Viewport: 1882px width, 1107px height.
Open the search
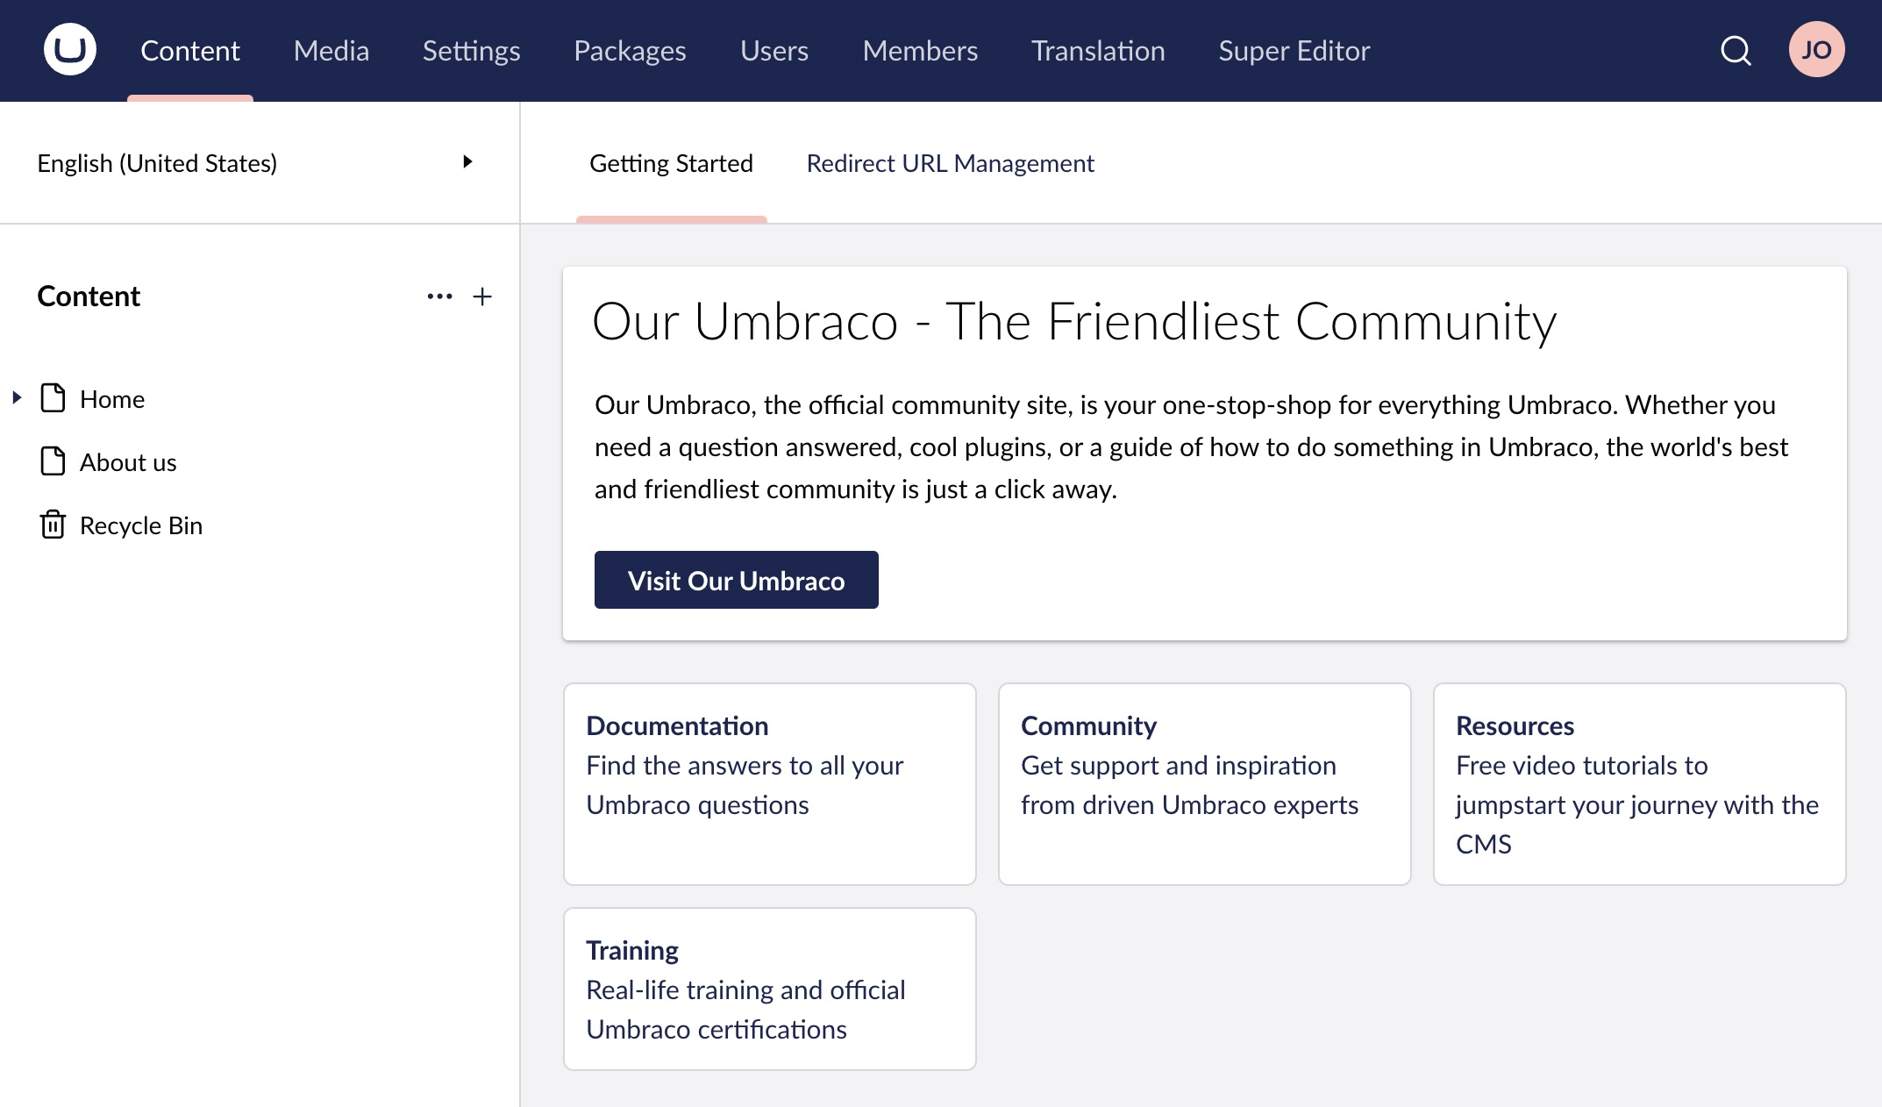tap(1736, 50)
